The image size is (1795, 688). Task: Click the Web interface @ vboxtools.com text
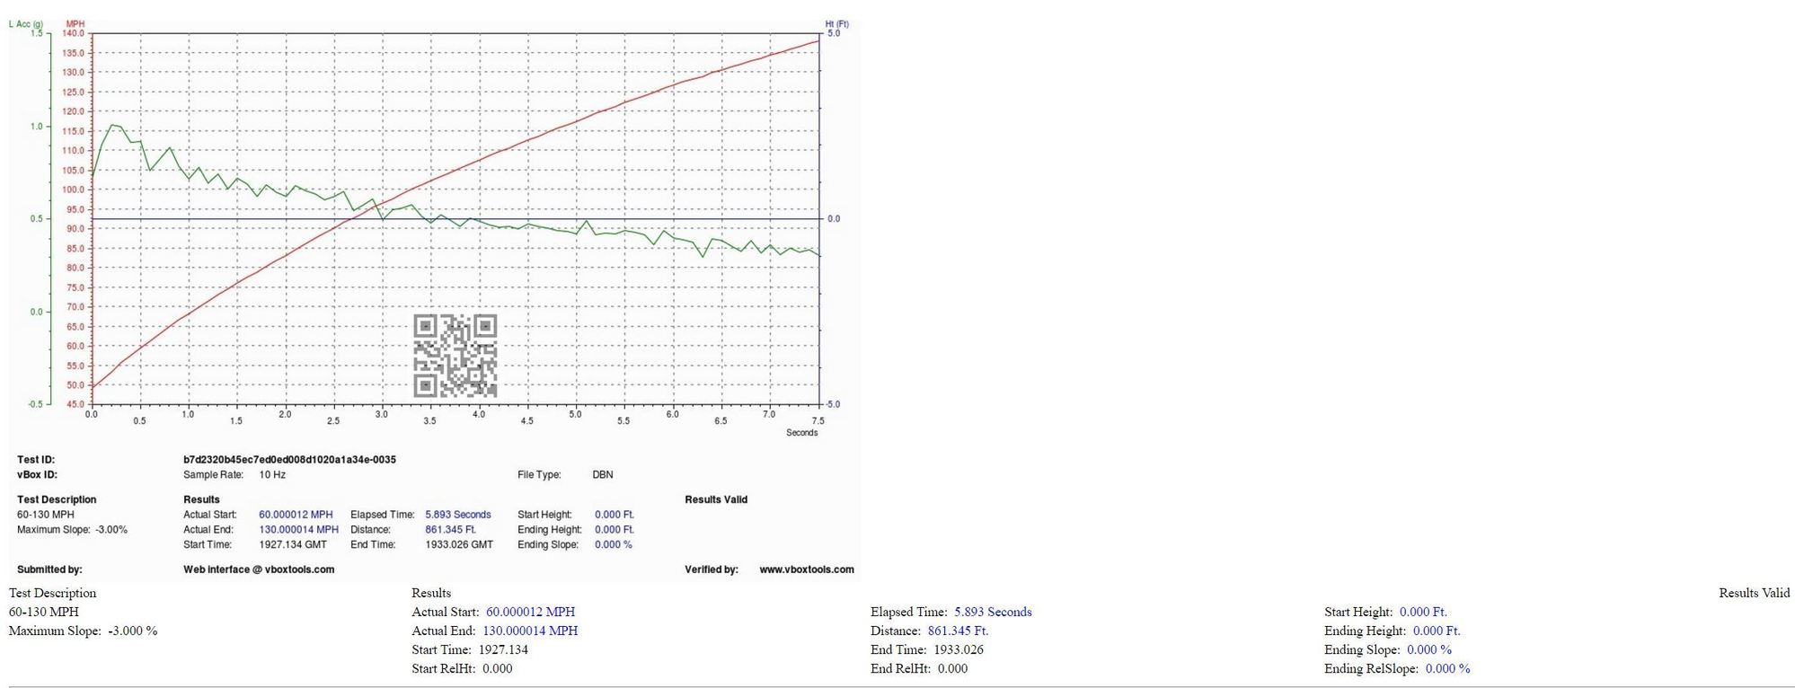pos(259,569)
